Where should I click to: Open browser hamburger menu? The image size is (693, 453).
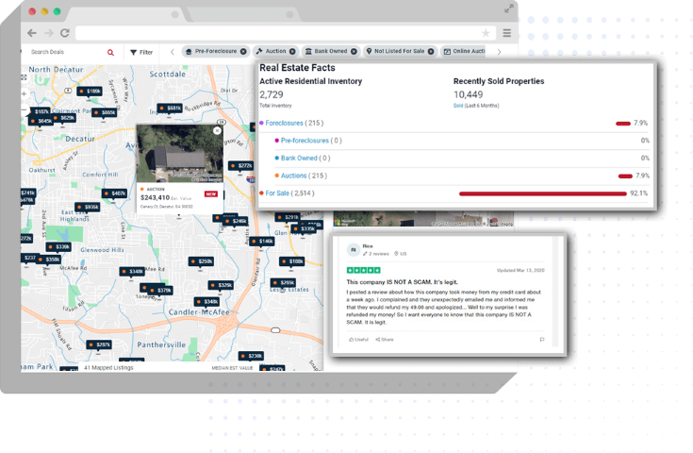(507, 33)
